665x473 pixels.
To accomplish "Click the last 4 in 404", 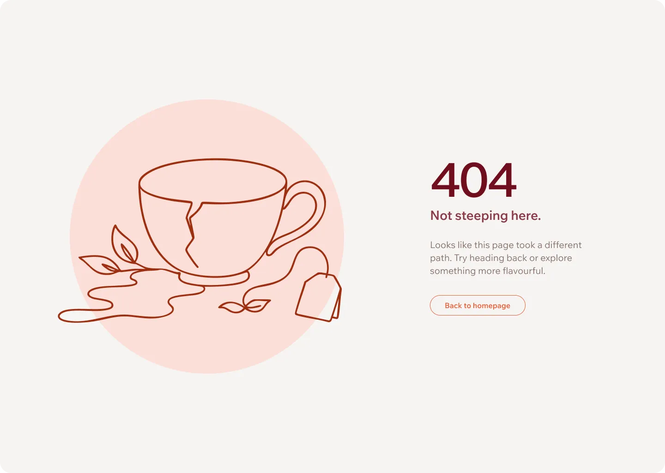I will click(502, 181).
